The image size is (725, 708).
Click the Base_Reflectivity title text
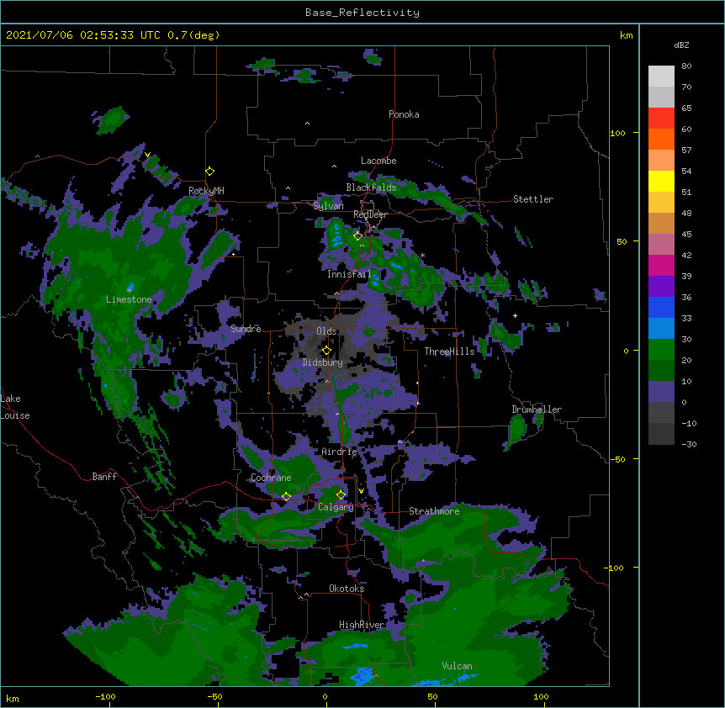[362, 13]
